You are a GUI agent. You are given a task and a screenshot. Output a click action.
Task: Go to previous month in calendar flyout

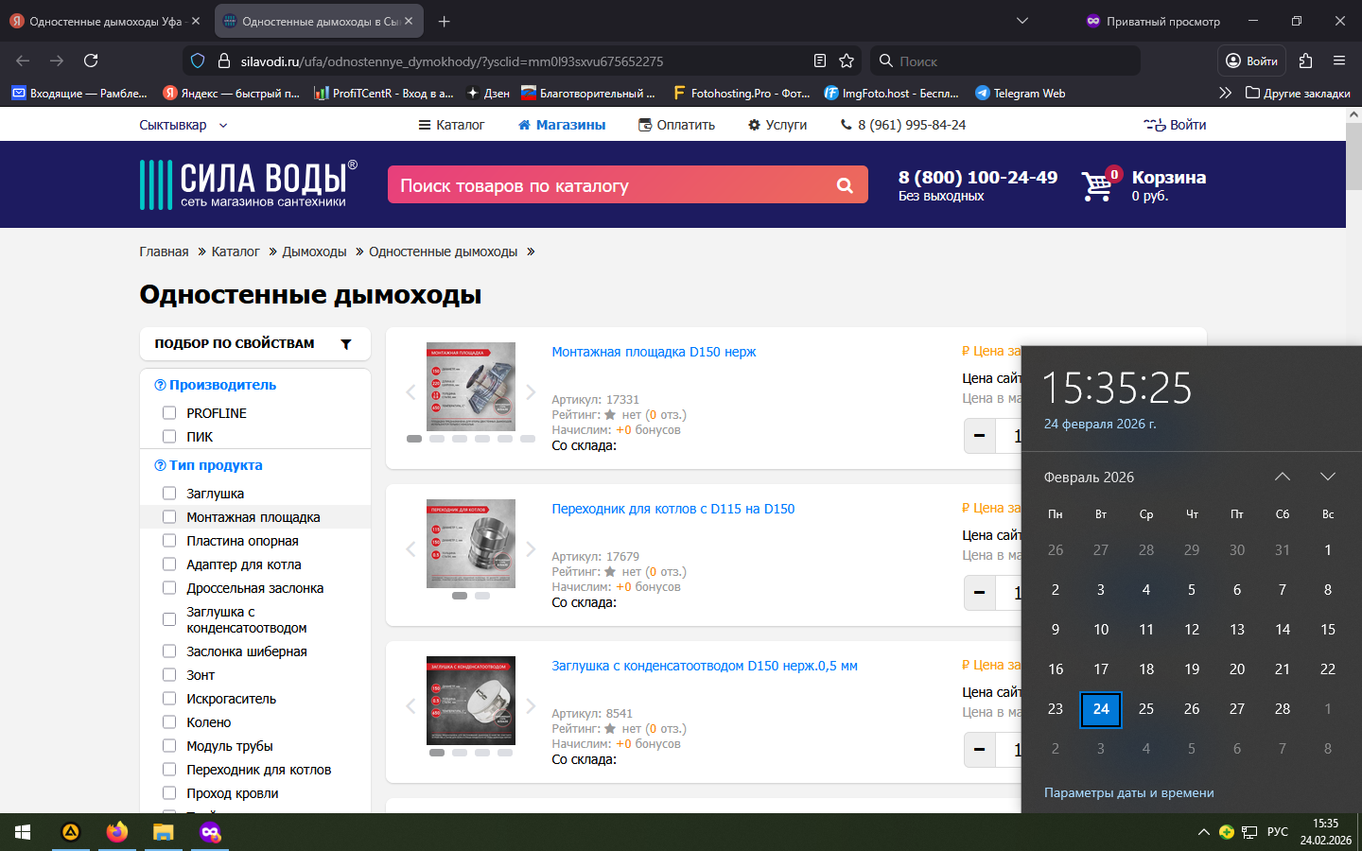[1283, 477]
